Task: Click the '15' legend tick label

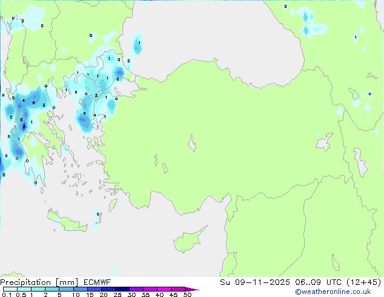Action: coord(90,295)
